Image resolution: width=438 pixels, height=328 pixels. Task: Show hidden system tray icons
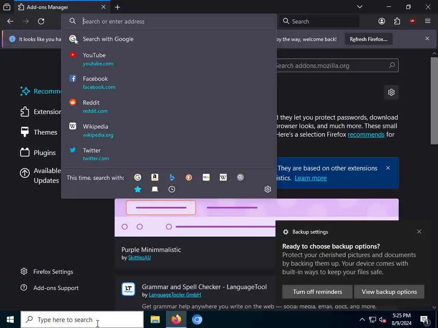[362, 319]
